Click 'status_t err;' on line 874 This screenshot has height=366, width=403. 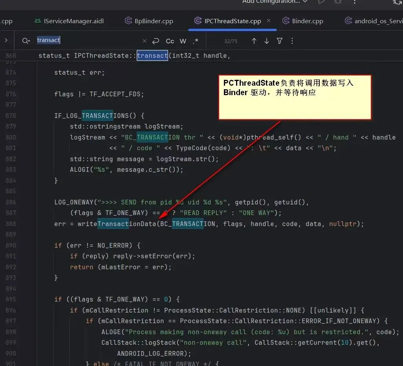click(79, 72)
